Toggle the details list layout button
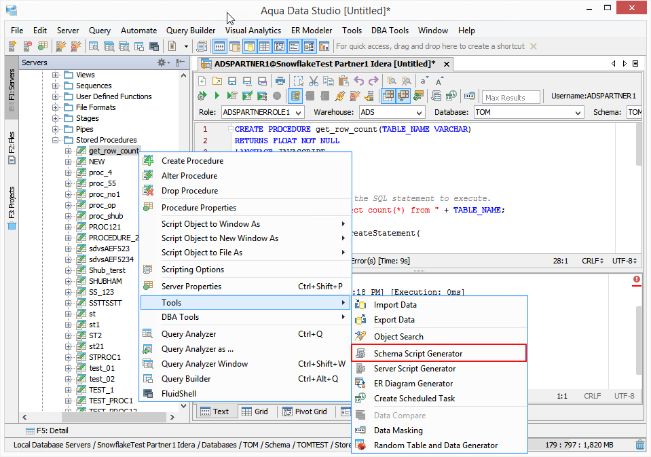This screenshot has width=651, height=457. click(x=295, y=46)
